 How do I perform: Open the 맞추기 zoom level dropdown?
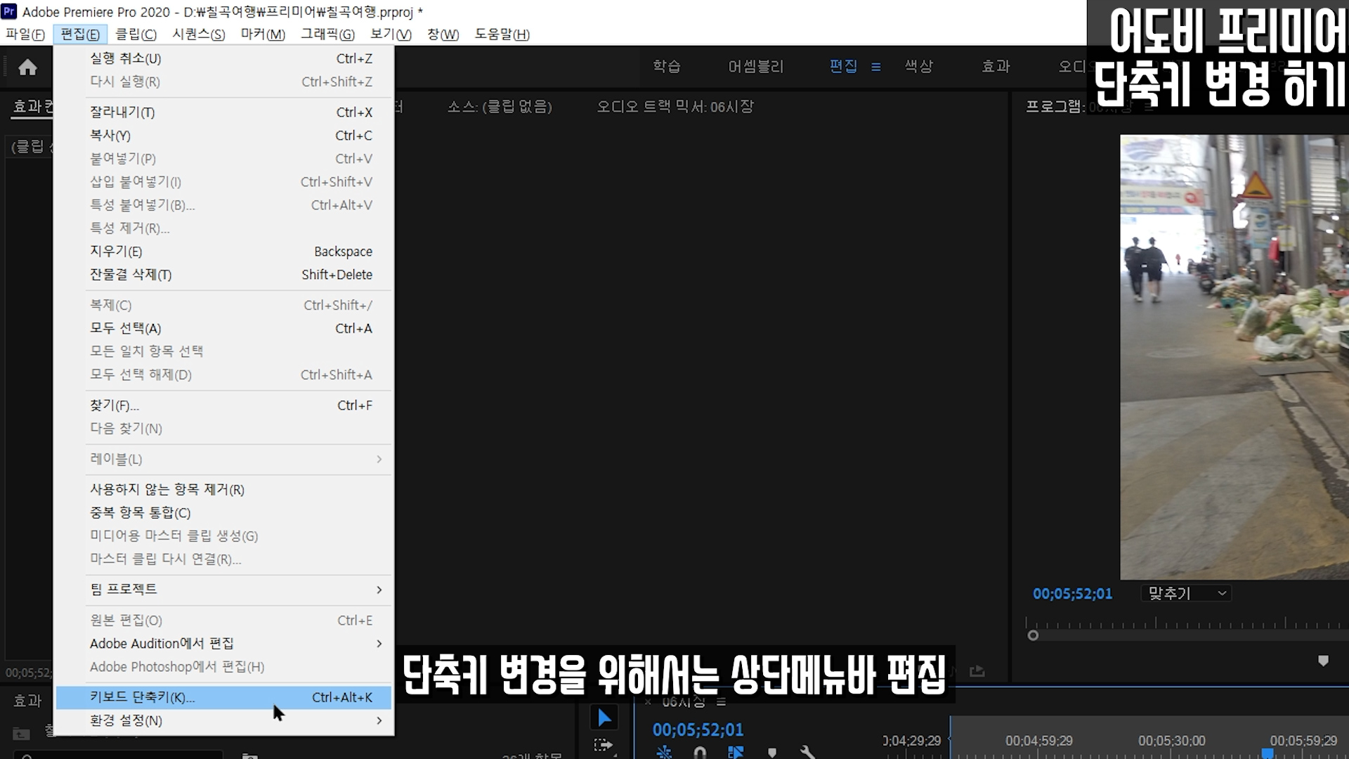[1187, 593]
